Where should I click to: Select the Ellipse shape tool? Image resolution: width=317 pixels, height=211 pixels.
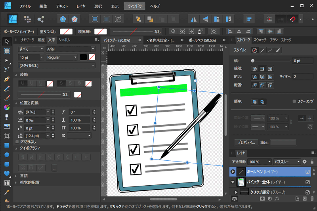click(x=7, y=155)
